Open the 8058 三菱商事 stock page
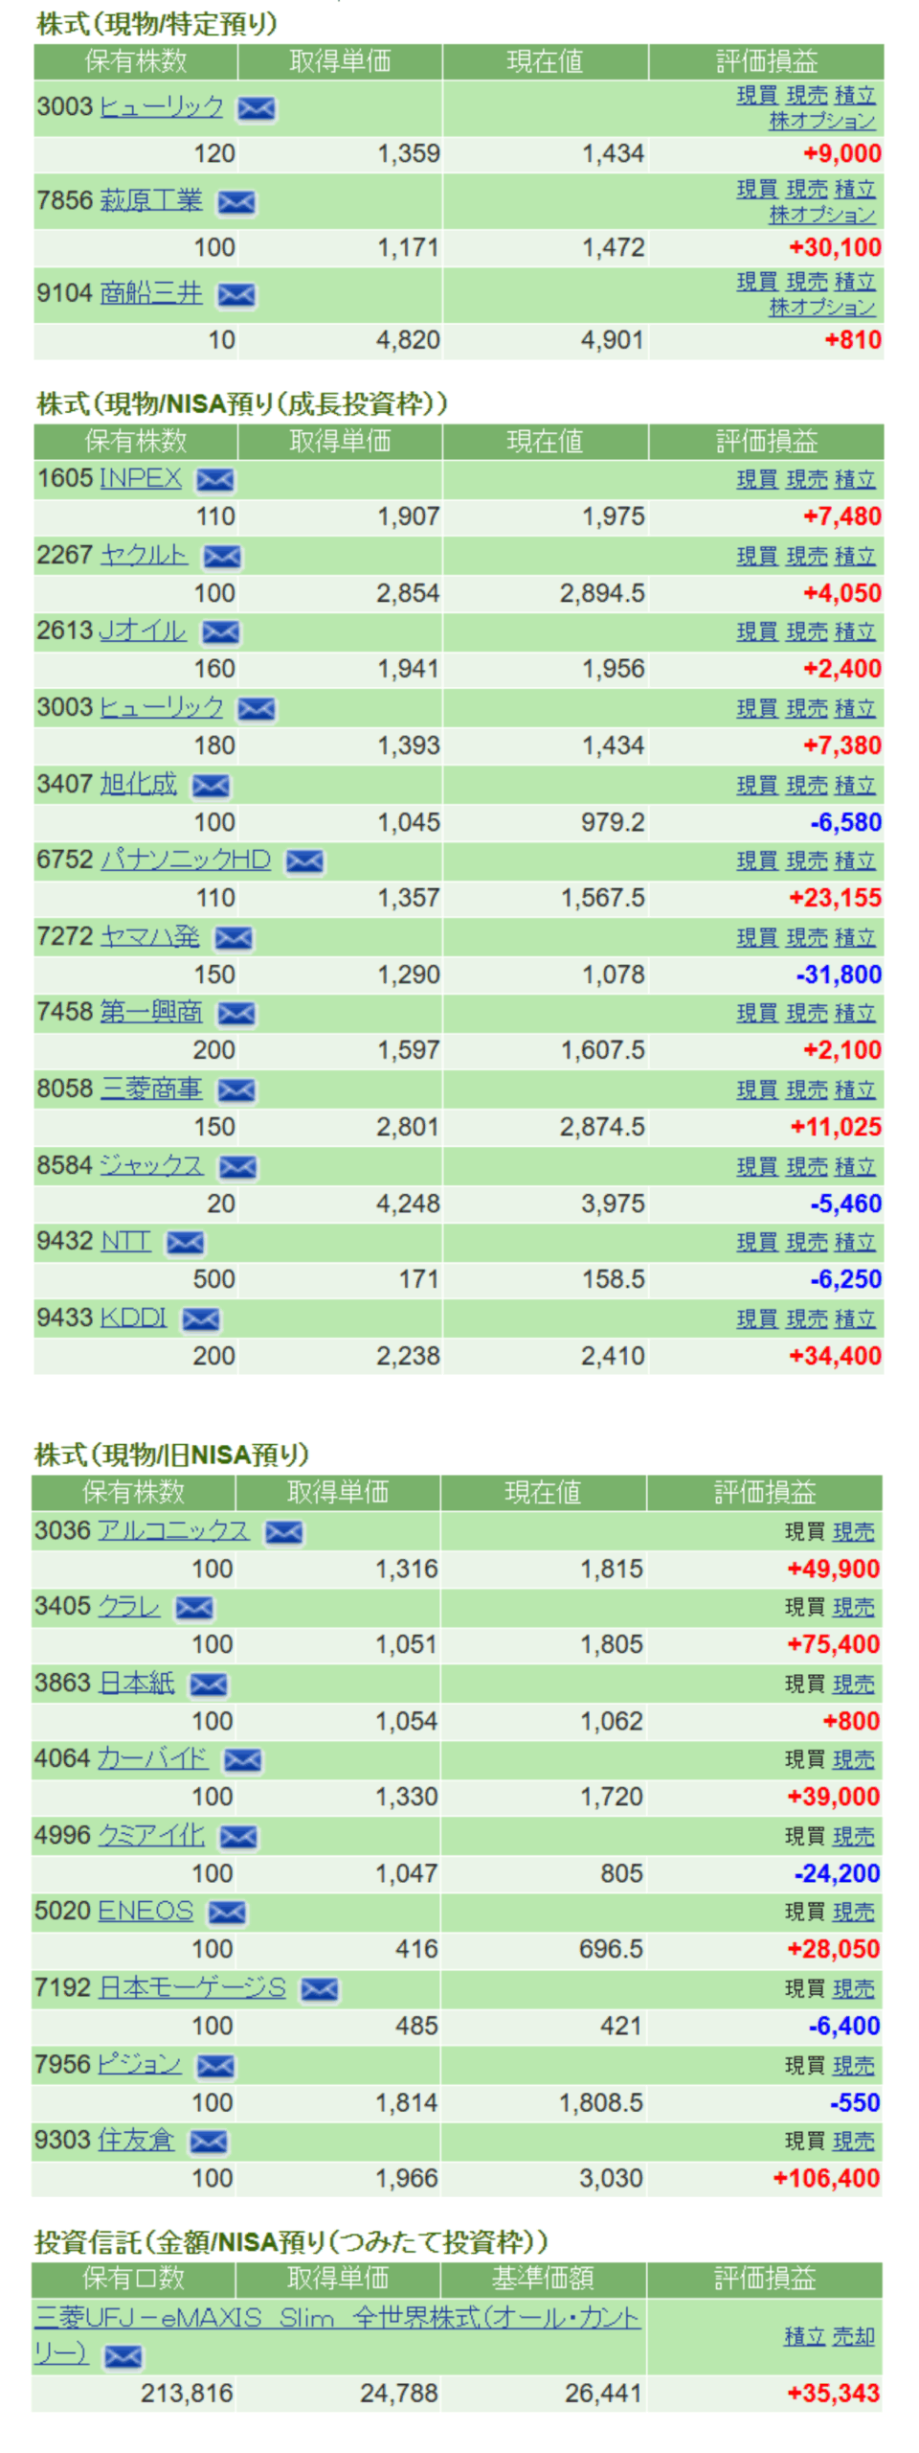 (151, 1089)
